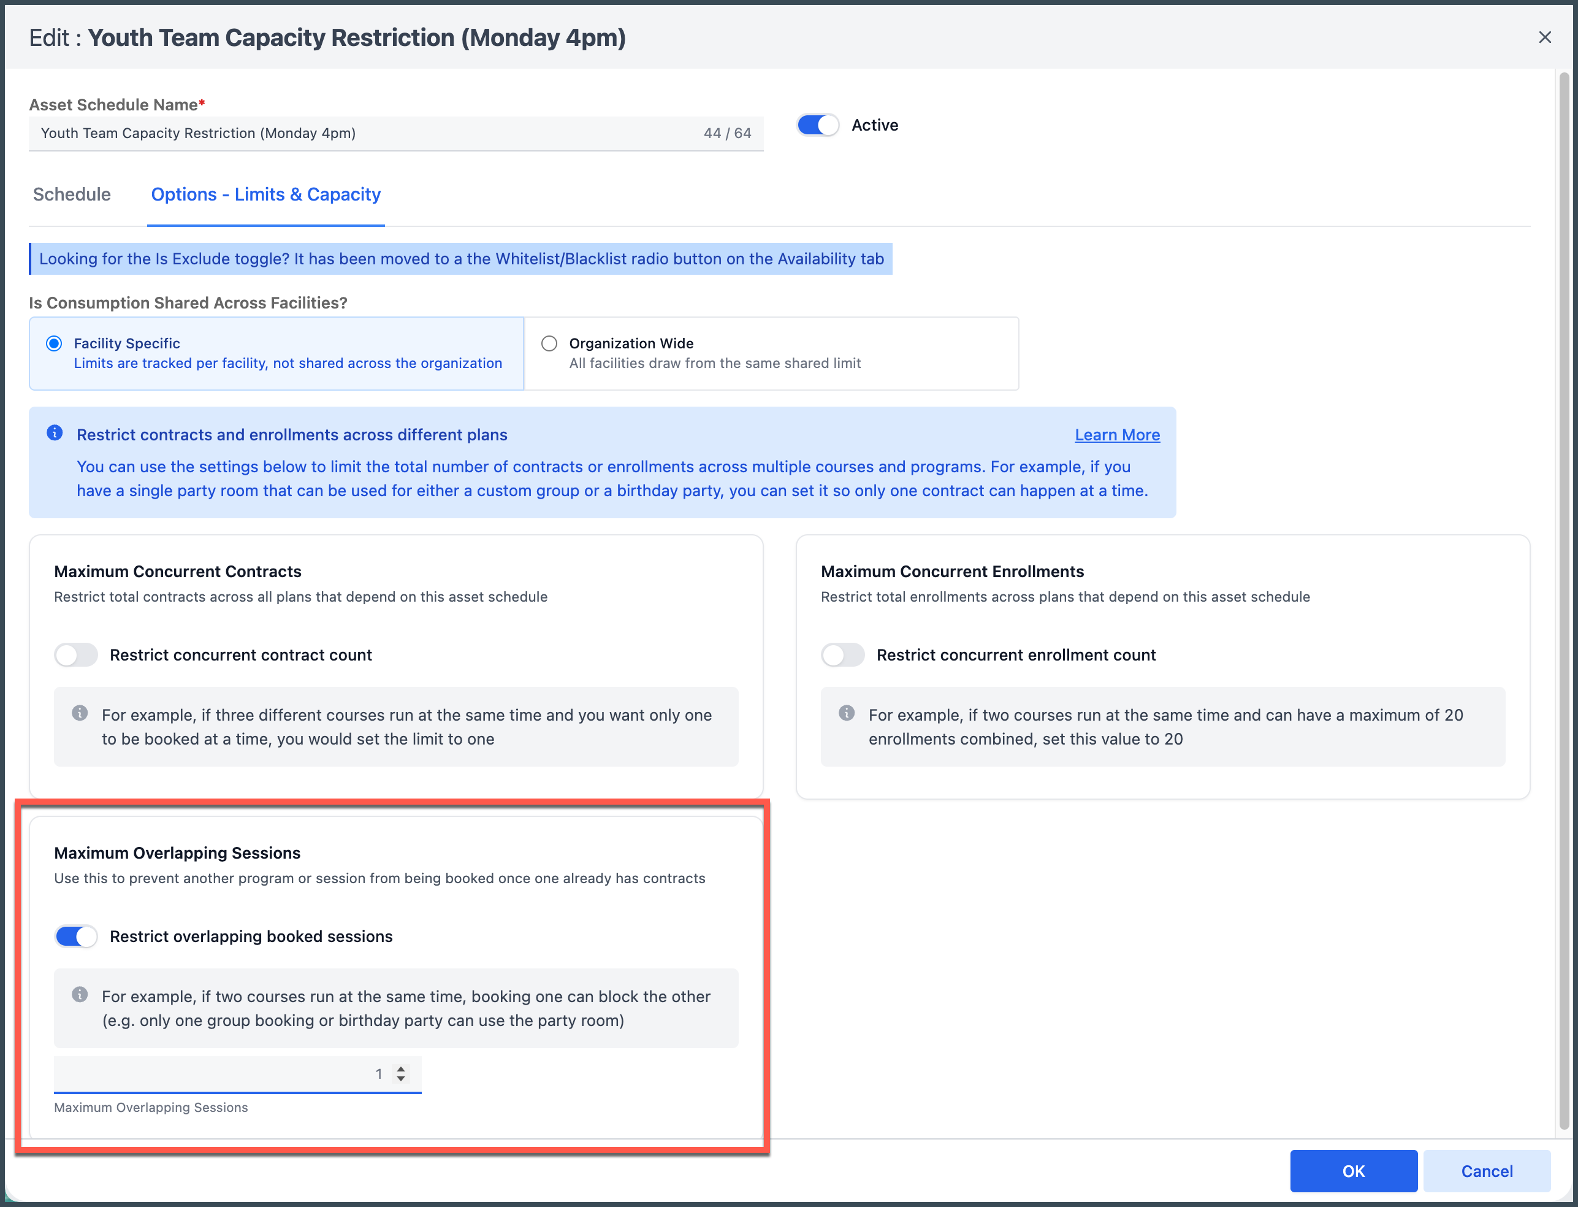Click info icon in overlapping sessions example
This screenshot has height=1207, width=1578.
pyautogui.click(x=80, y=994)
